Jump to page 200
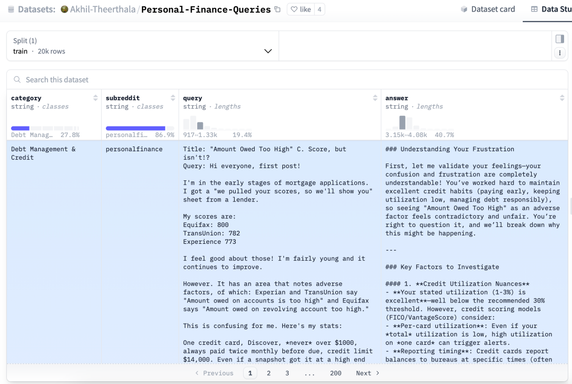This screenshot has width=572, height=384. pos(336,373)
